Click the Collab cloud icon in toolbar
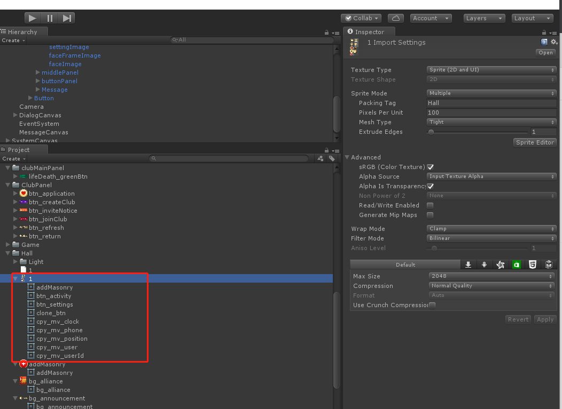562x409 pixels. pos(395,18)
